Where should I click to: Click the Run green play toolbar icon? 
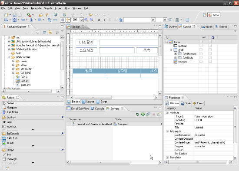[29, 15]
